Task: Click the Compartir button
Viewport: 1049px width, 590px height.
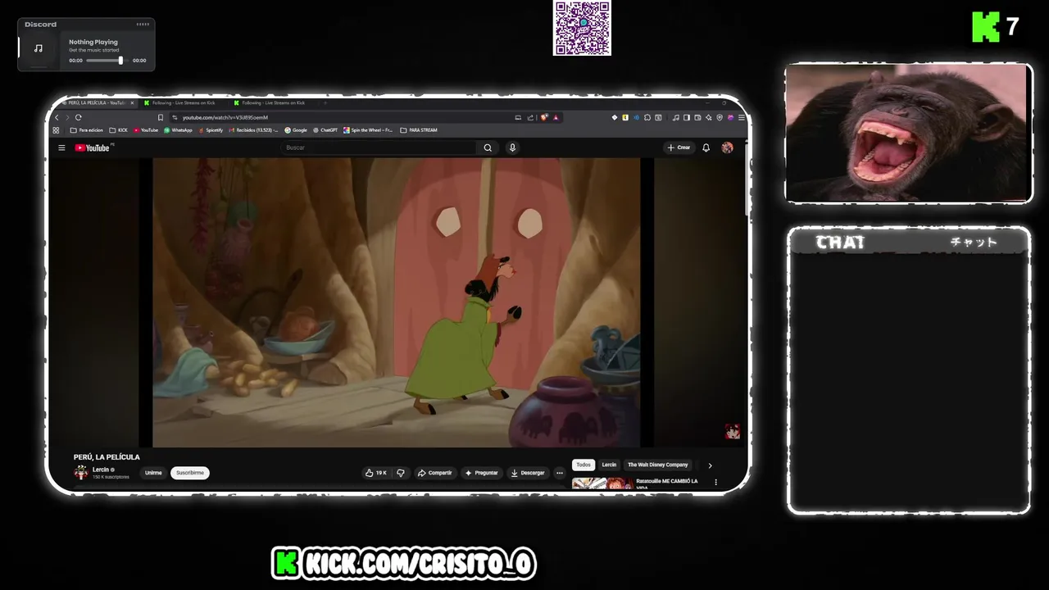Action: pos(434,473)
